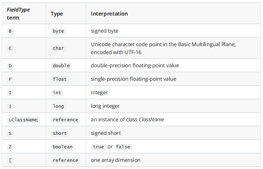Click the 'byte' type code label
Image resolution: width=263 pixels, height=169 pixels.
pyautogui.click(x=58, y=31)
